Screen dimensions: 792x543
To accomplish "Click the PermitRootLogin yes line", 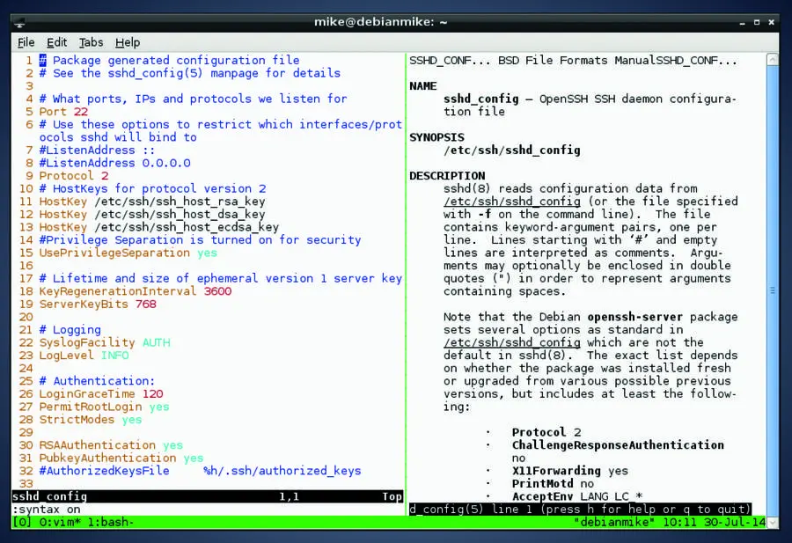I will click(92, 406).
